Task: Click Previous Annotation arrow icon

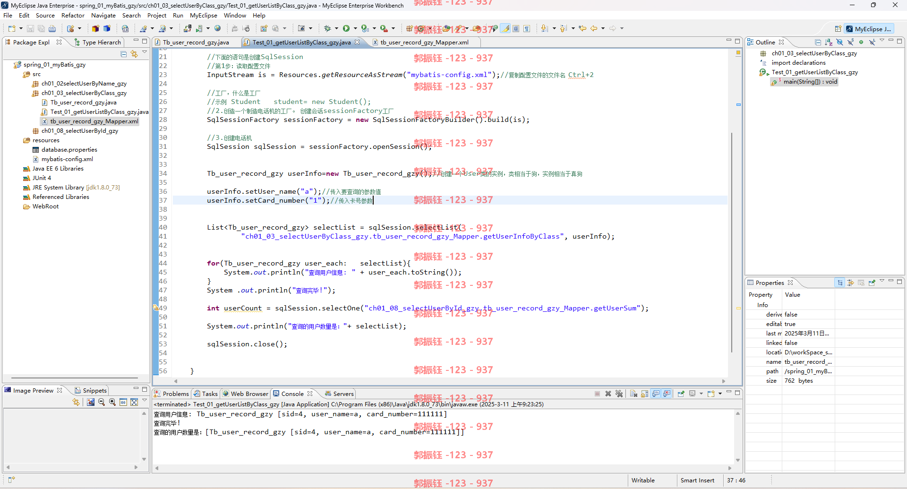Action: click(563, 28)
